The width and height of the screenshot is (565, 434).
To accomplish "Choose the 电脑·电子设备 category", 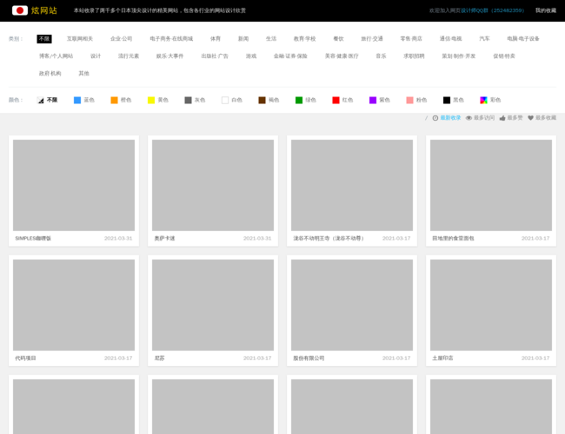I will click(523, 39).
